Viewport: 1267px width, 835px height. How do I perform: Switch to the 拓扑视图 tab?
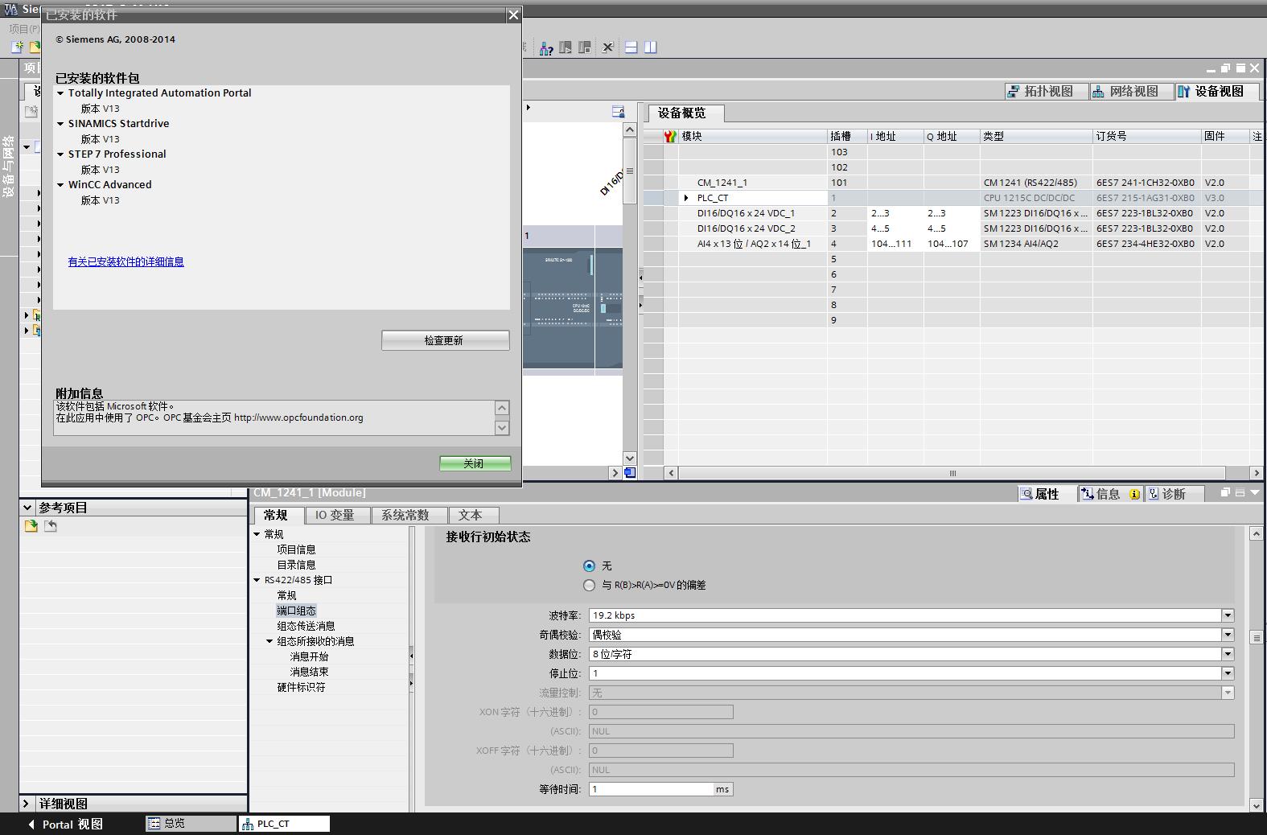(1047, 92)
